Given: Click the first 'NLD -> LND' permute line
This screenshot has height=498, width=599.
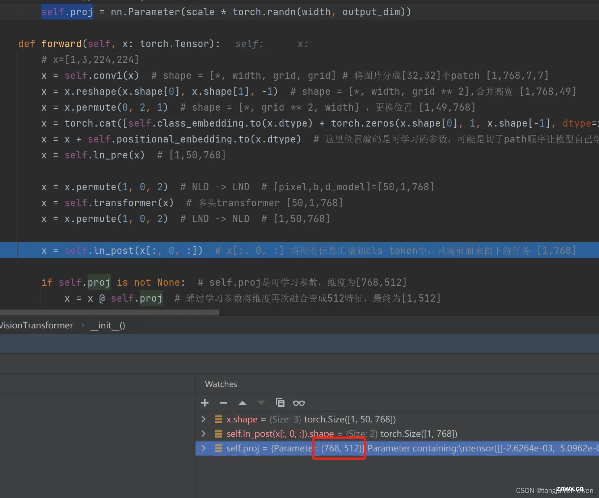Looking at the screenshot, I should point(238,187).
